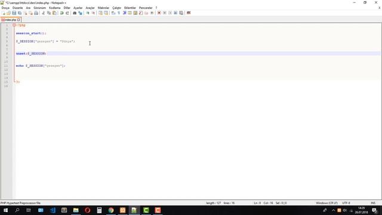Show hidden system tray icons chevron
Image resolution: width=382 pixels, height=215 pixels.
tap(333, 210)
